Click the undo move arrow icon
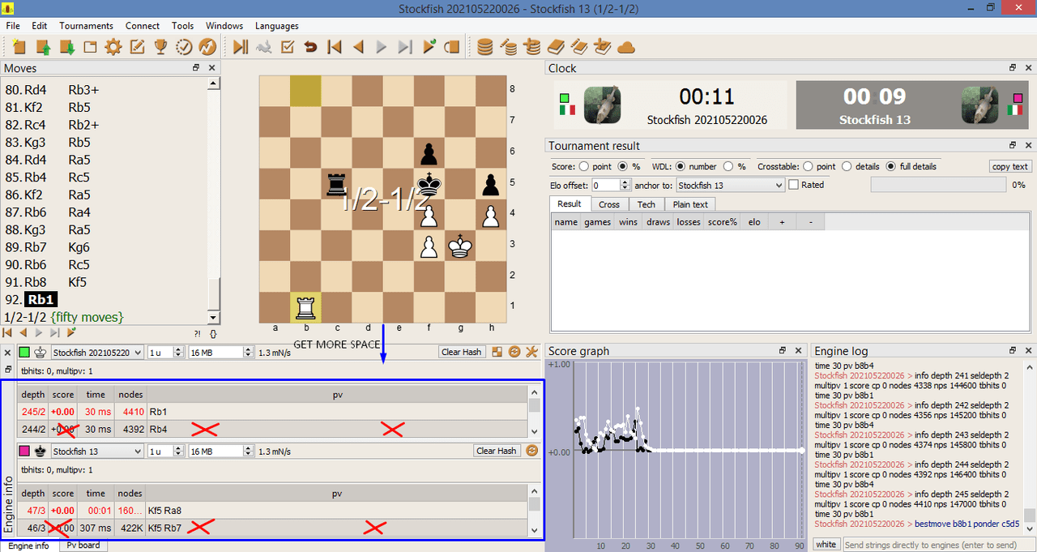 click(x=310, y=47)
